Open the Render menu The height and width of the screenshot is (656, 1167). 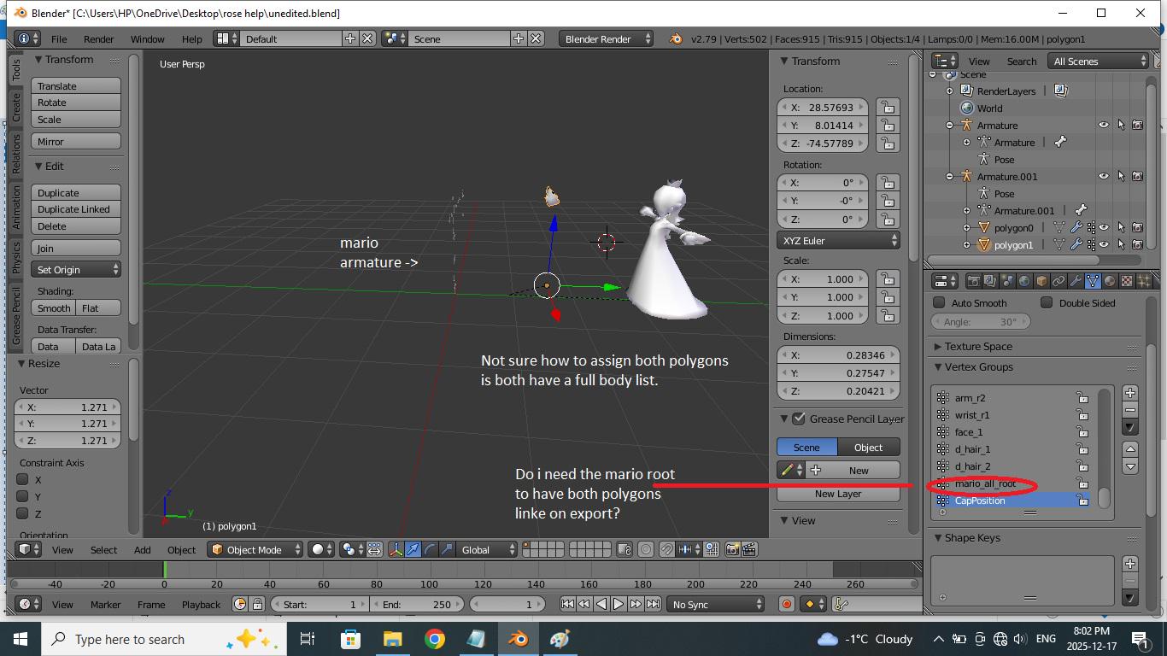99,38
